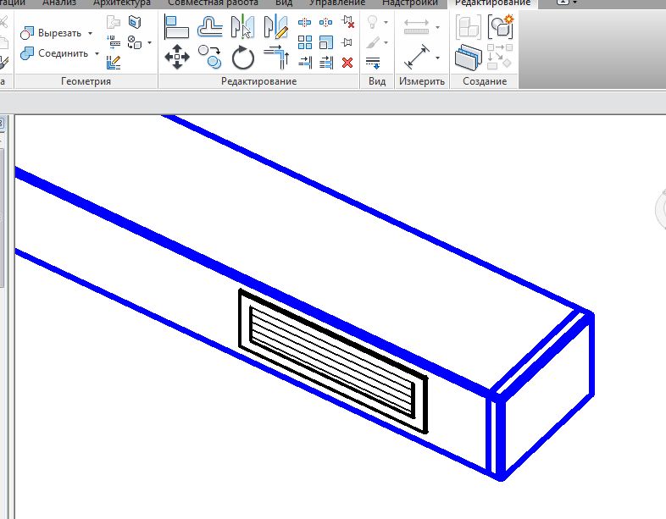The width and height of the screenshot is (666, 519).
Task: Select the Aligned Dimension tool
Action: click(416, 57)
